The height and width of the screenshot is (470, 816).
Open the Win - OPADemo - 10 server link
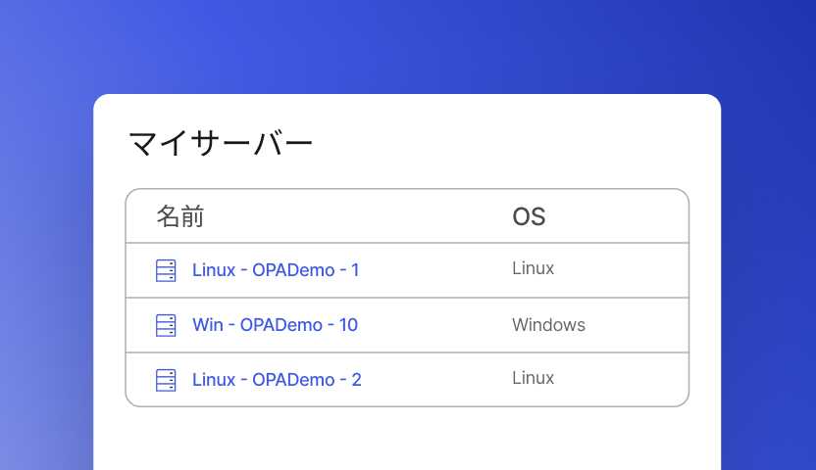[x=276, y=325]
